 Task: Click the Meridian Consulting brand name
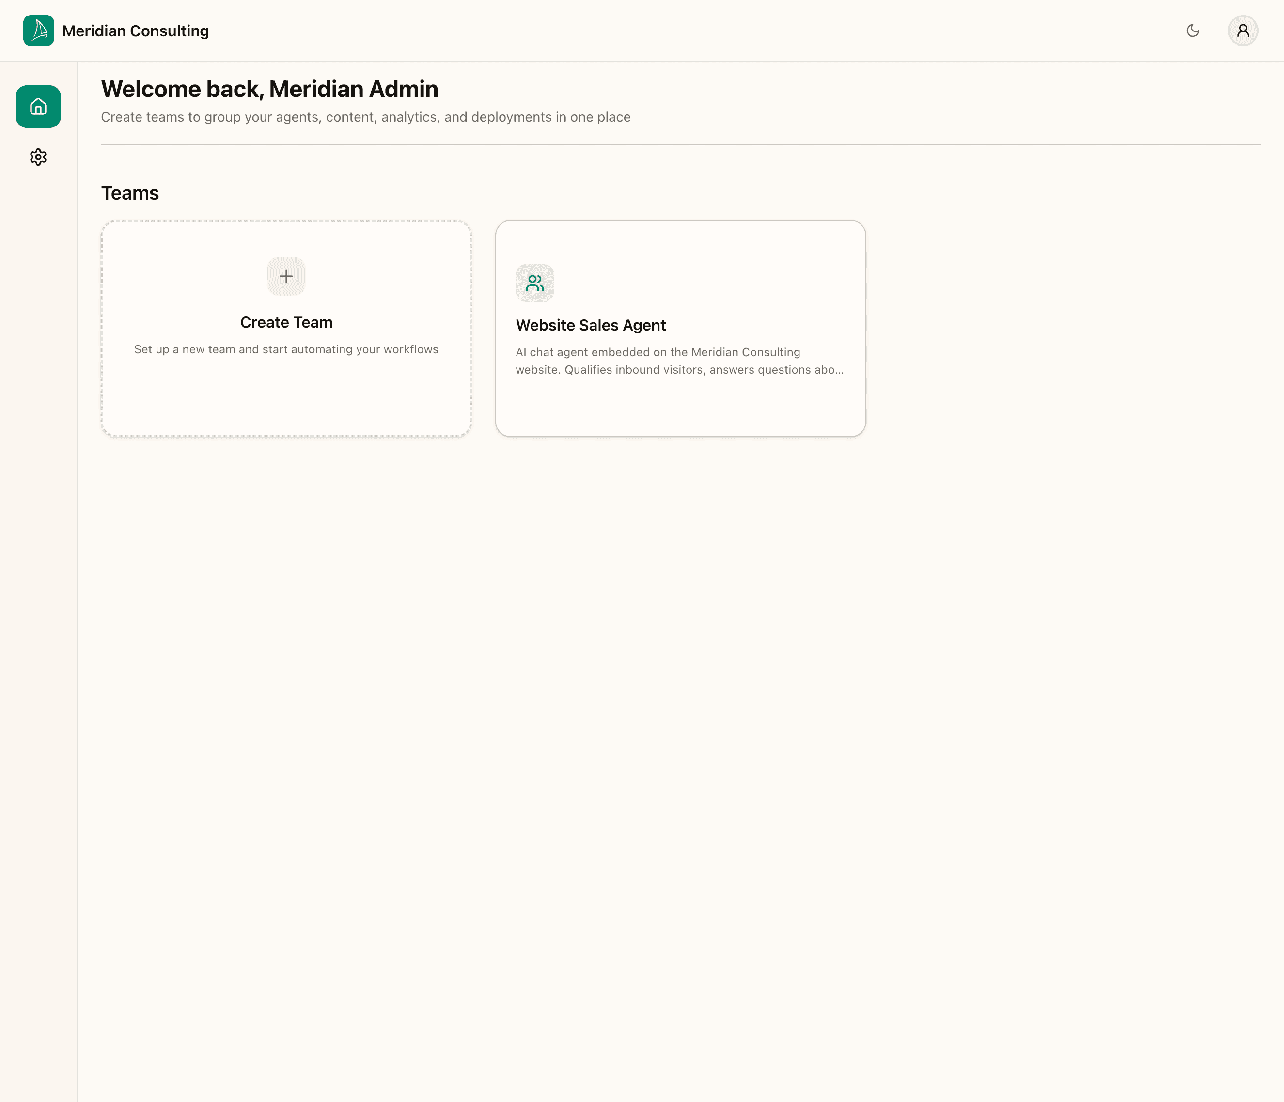click(x=136, y=31)
